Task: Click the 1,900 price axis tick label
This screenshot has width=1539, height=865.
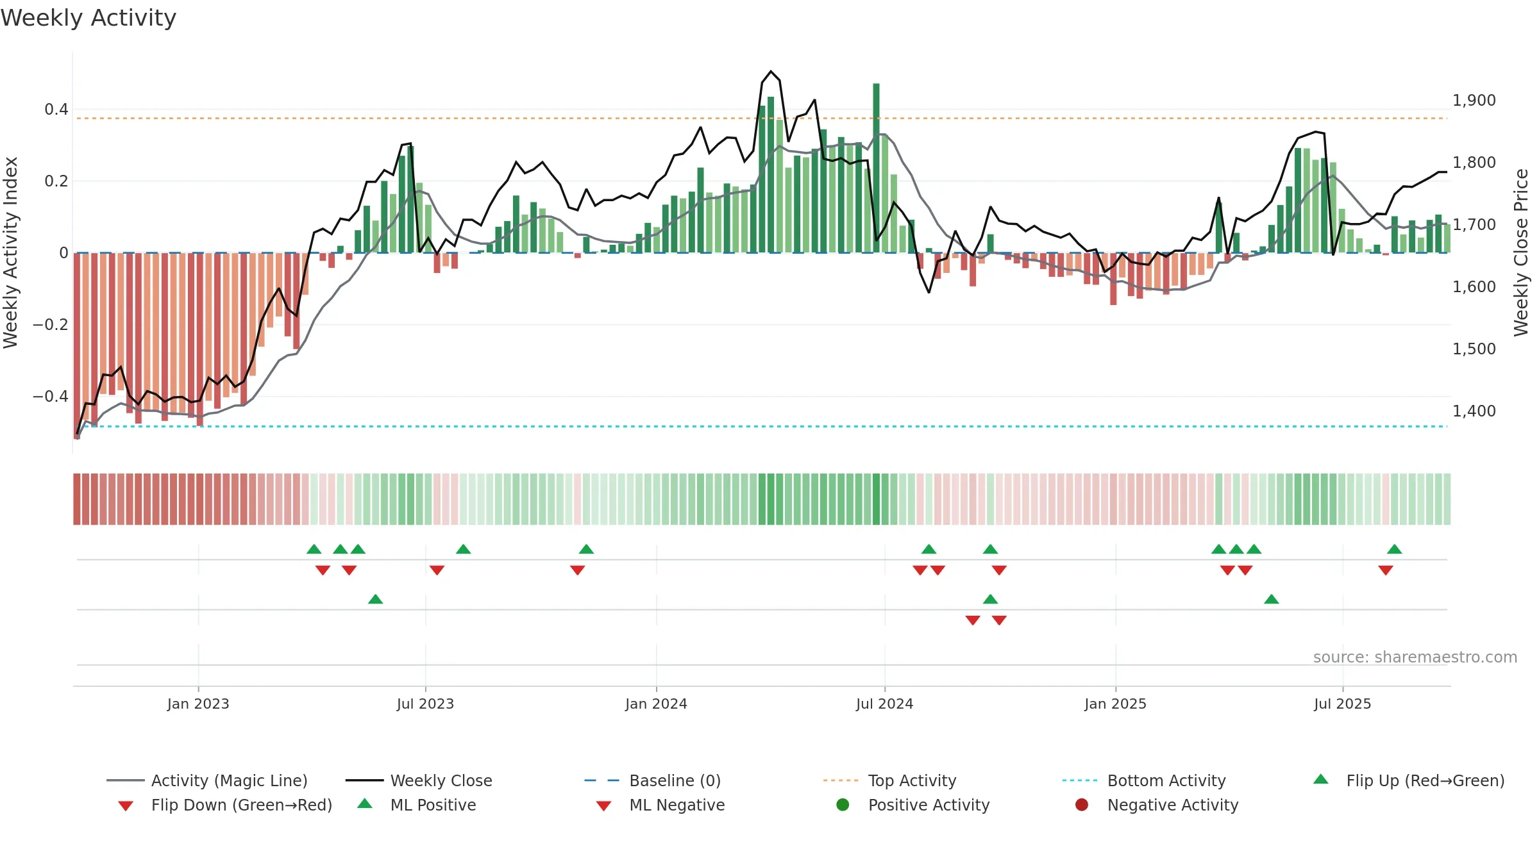Action: click(1474, 101)
